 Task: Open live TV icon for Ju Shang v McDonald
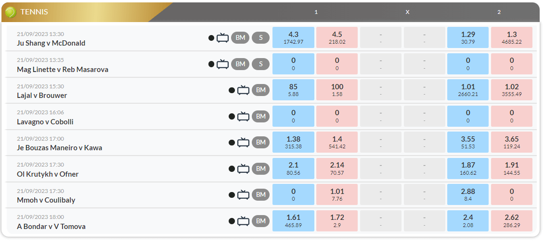222,38
